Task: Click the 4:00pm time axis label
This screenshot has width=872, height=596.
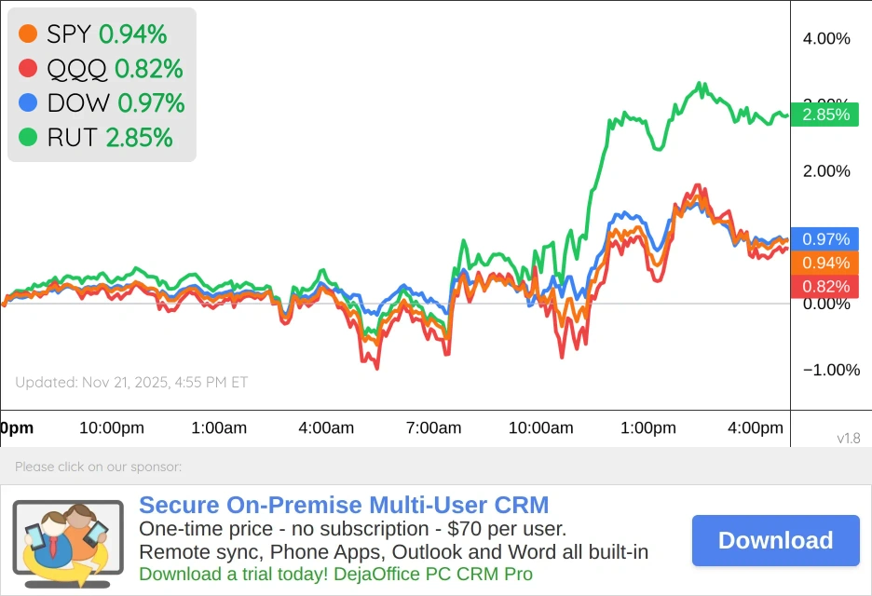Action: click(756, 428)
